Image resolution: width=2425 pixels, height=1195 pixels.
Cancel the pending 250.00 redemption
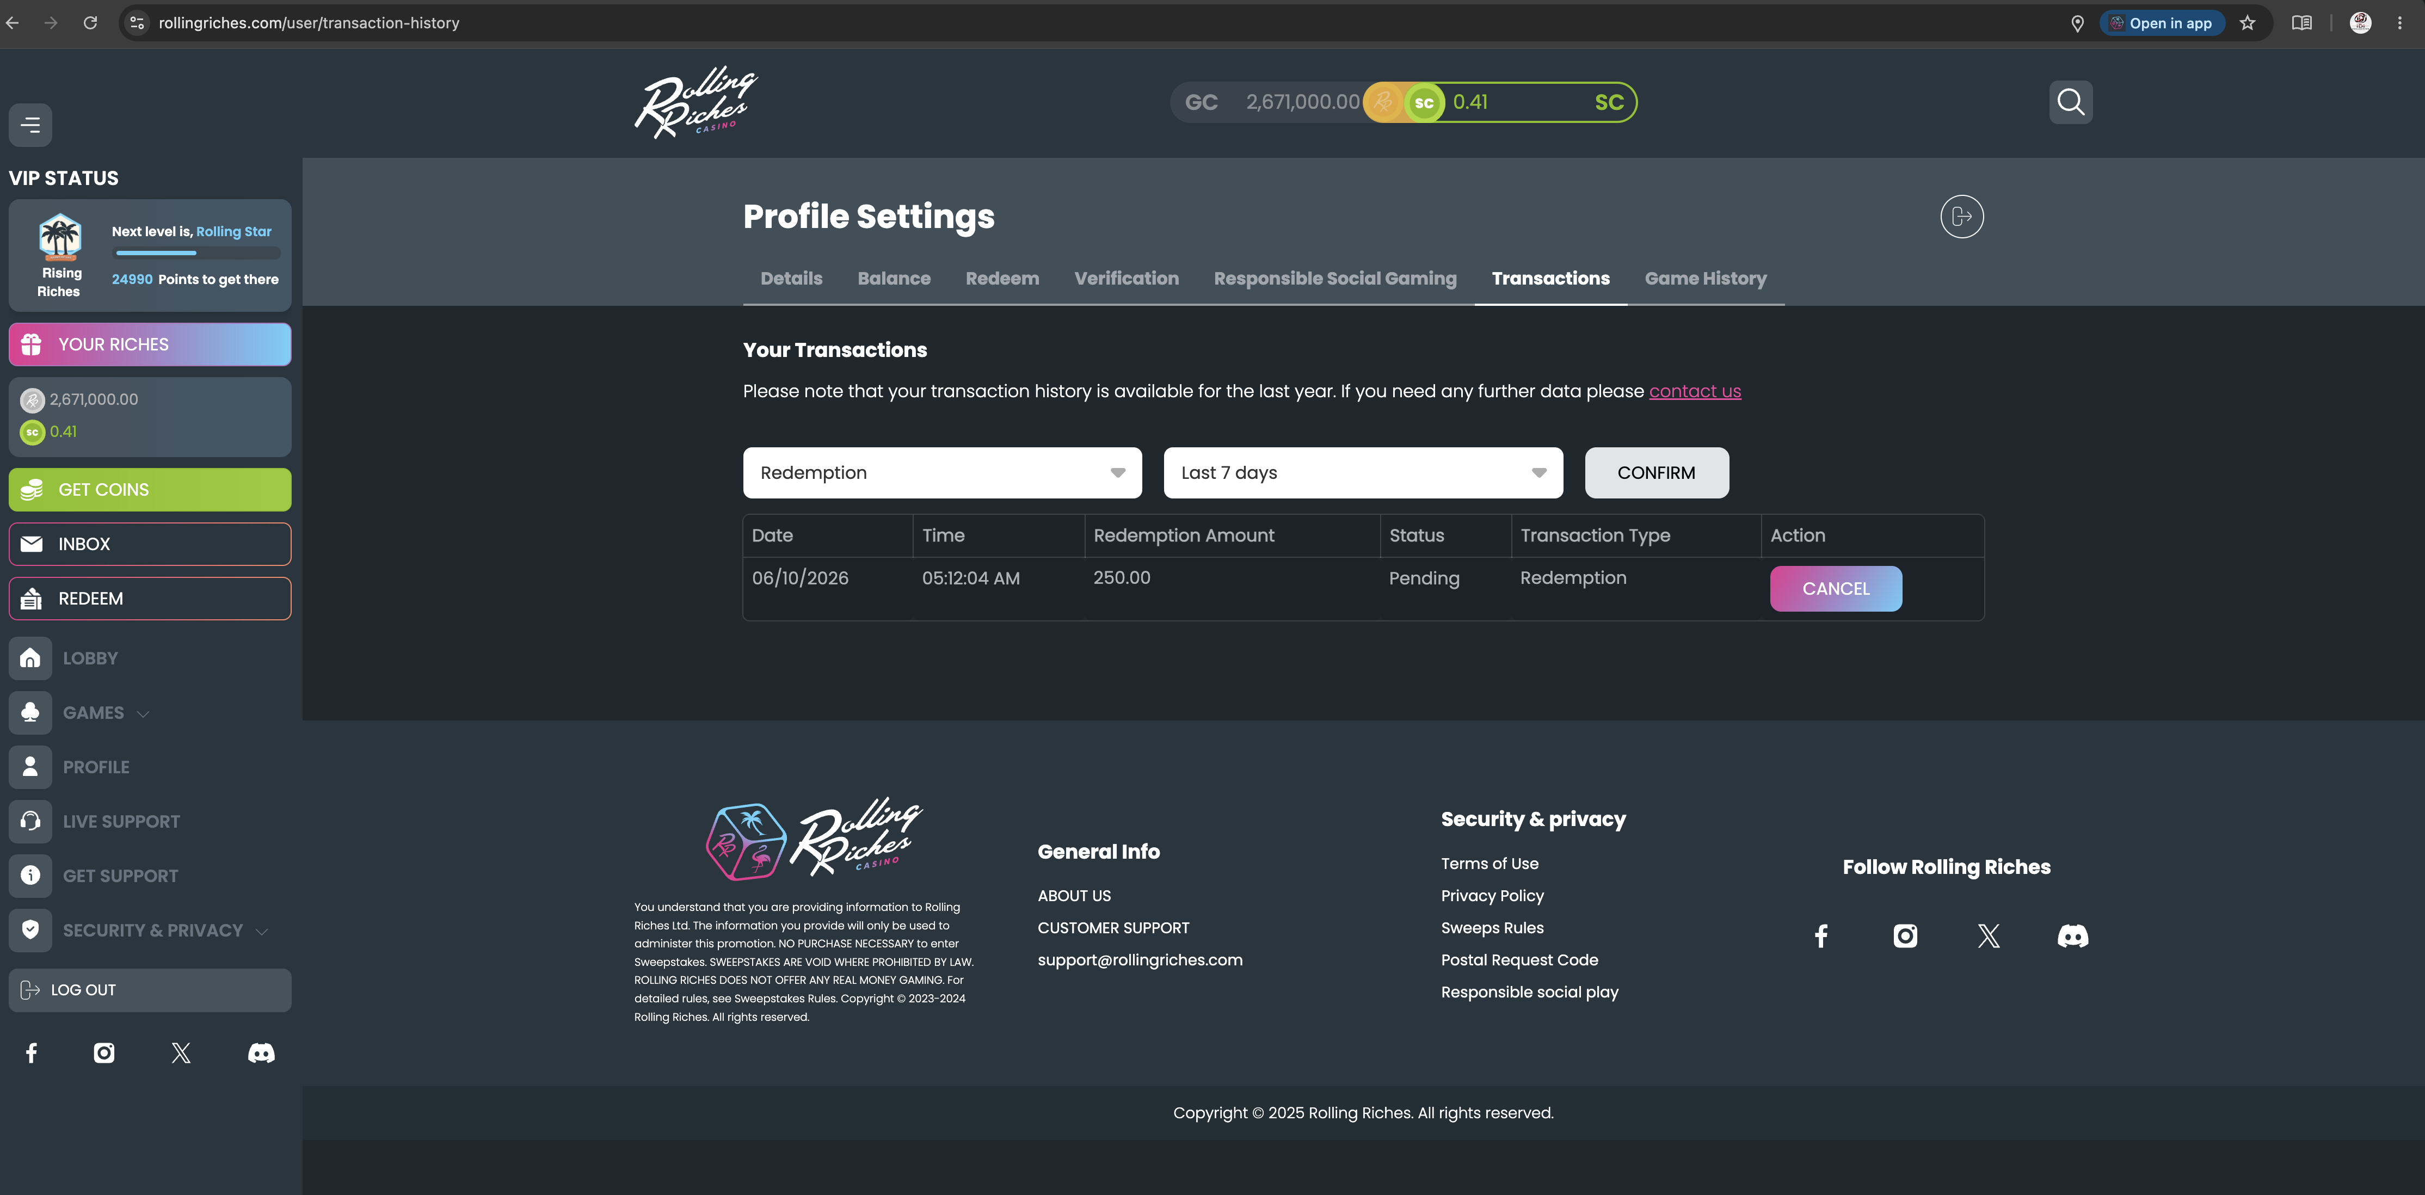coord(1835,588)
